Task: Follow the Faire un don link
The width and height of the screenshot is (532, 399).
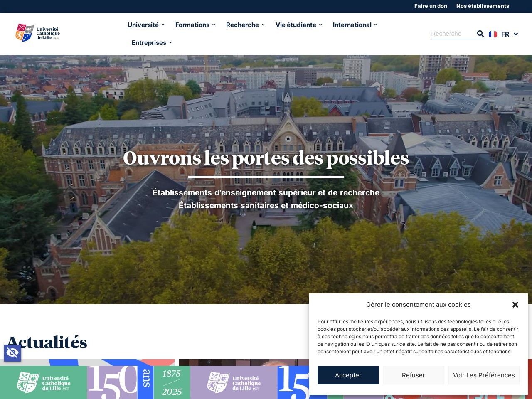Action: click(431, 6)
